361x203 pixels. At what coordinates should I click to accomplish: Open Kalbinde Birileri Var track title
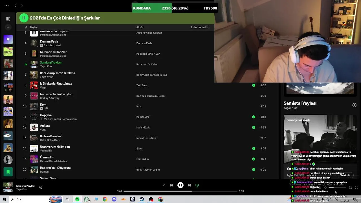coord(53,52)
